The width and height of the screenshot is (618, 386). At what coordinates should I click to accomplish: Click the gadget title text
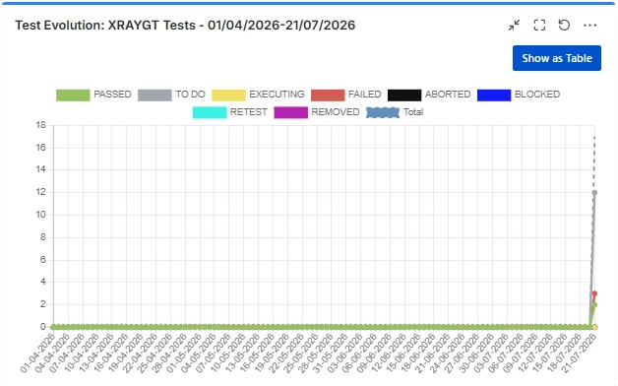coord(185,26)
